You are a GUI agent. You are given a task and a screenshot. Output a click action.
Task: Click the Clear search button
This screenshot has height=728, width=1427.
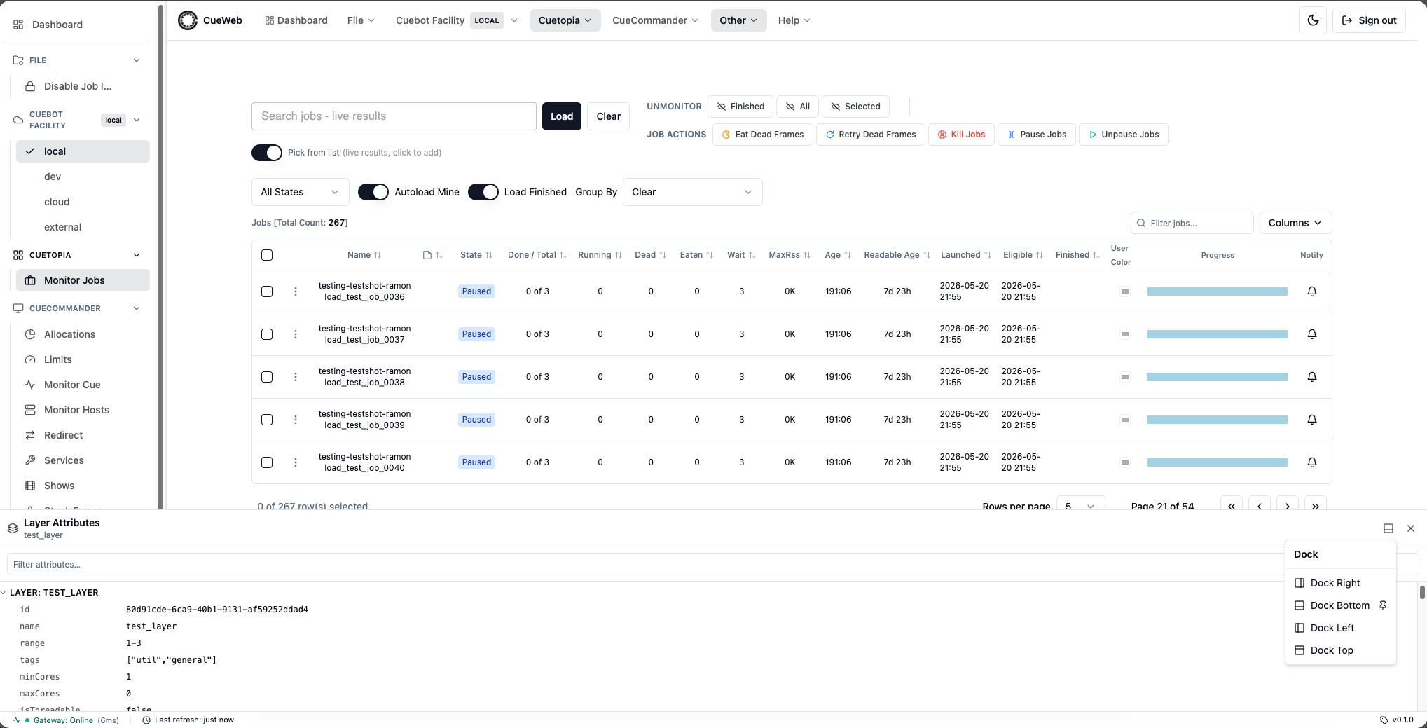pos(608,116)
